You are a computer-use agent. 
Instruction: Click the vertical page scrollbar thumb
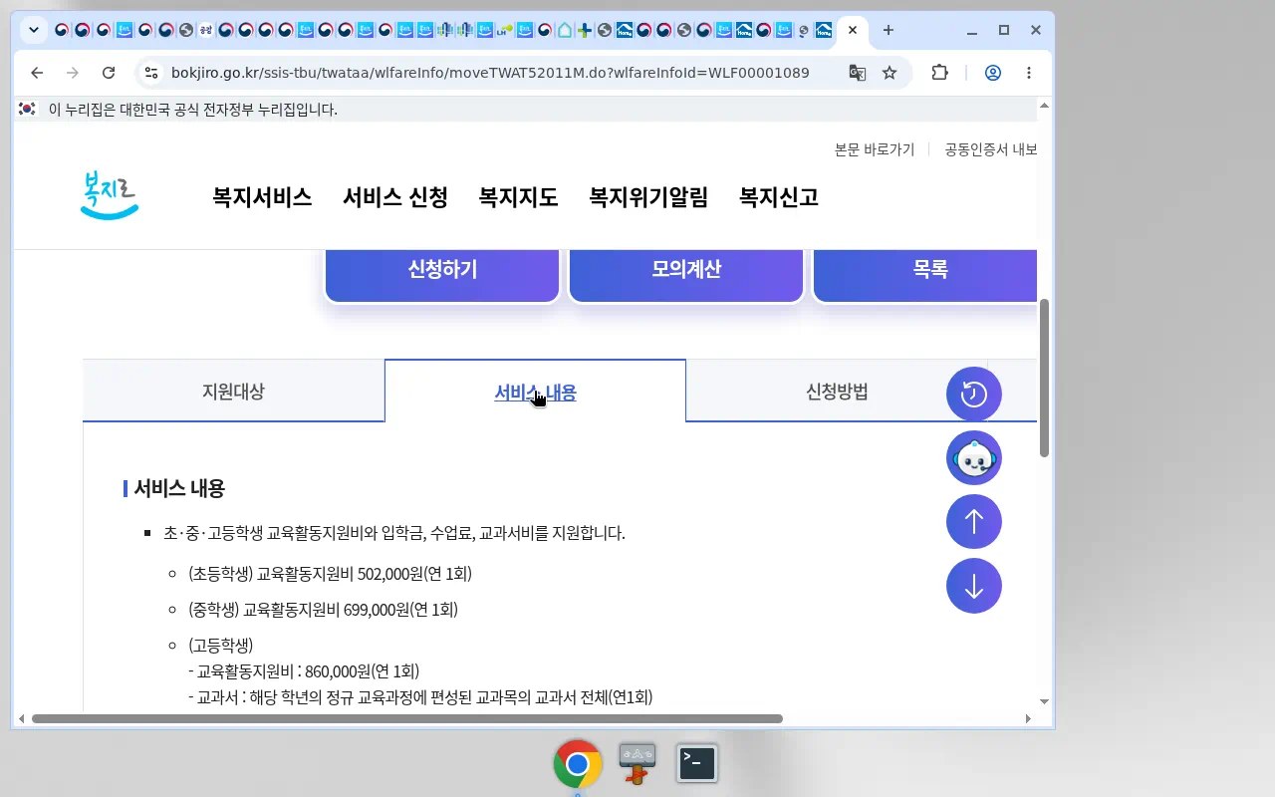tap(1045, 378)
